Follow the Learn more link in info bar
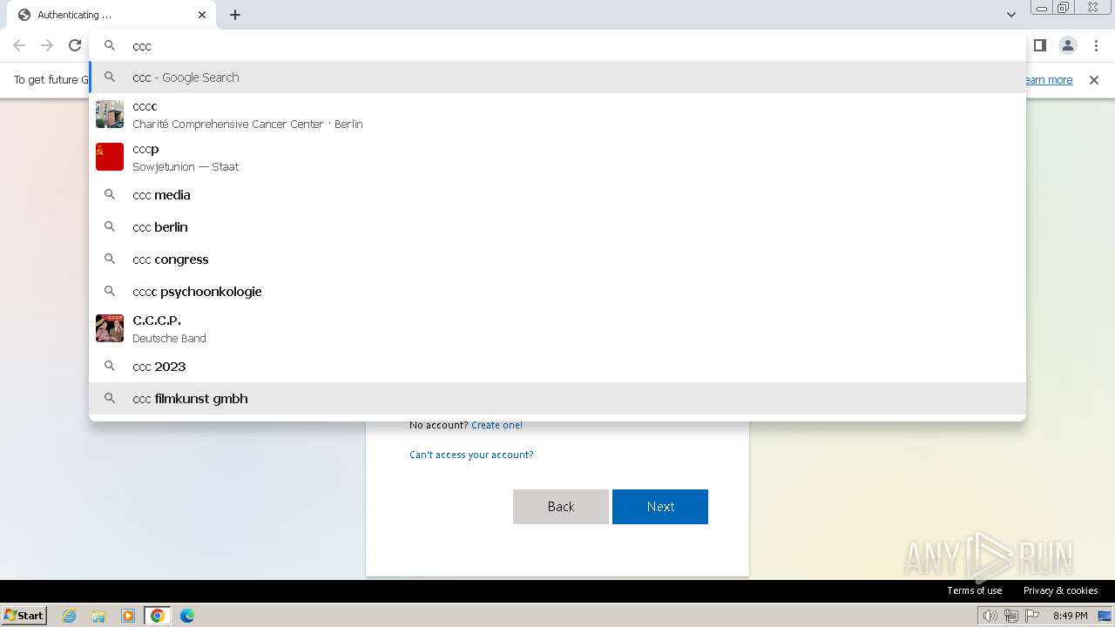 click(x=1049, y=80)
